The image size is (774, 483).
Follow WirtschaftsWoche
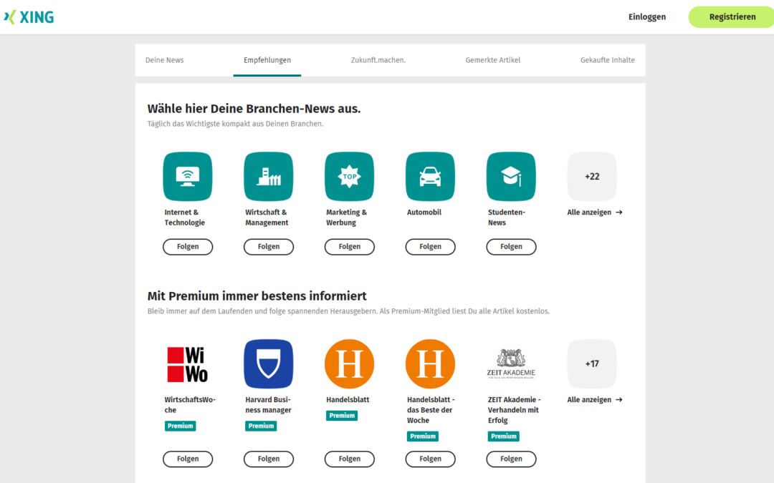tap(188, 459)
